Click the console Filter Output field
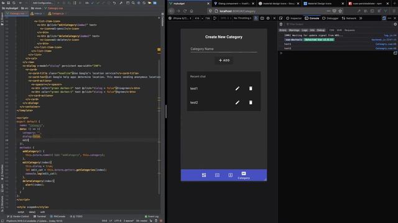This screenshot has height=223, width=398. tap(338, 24)
